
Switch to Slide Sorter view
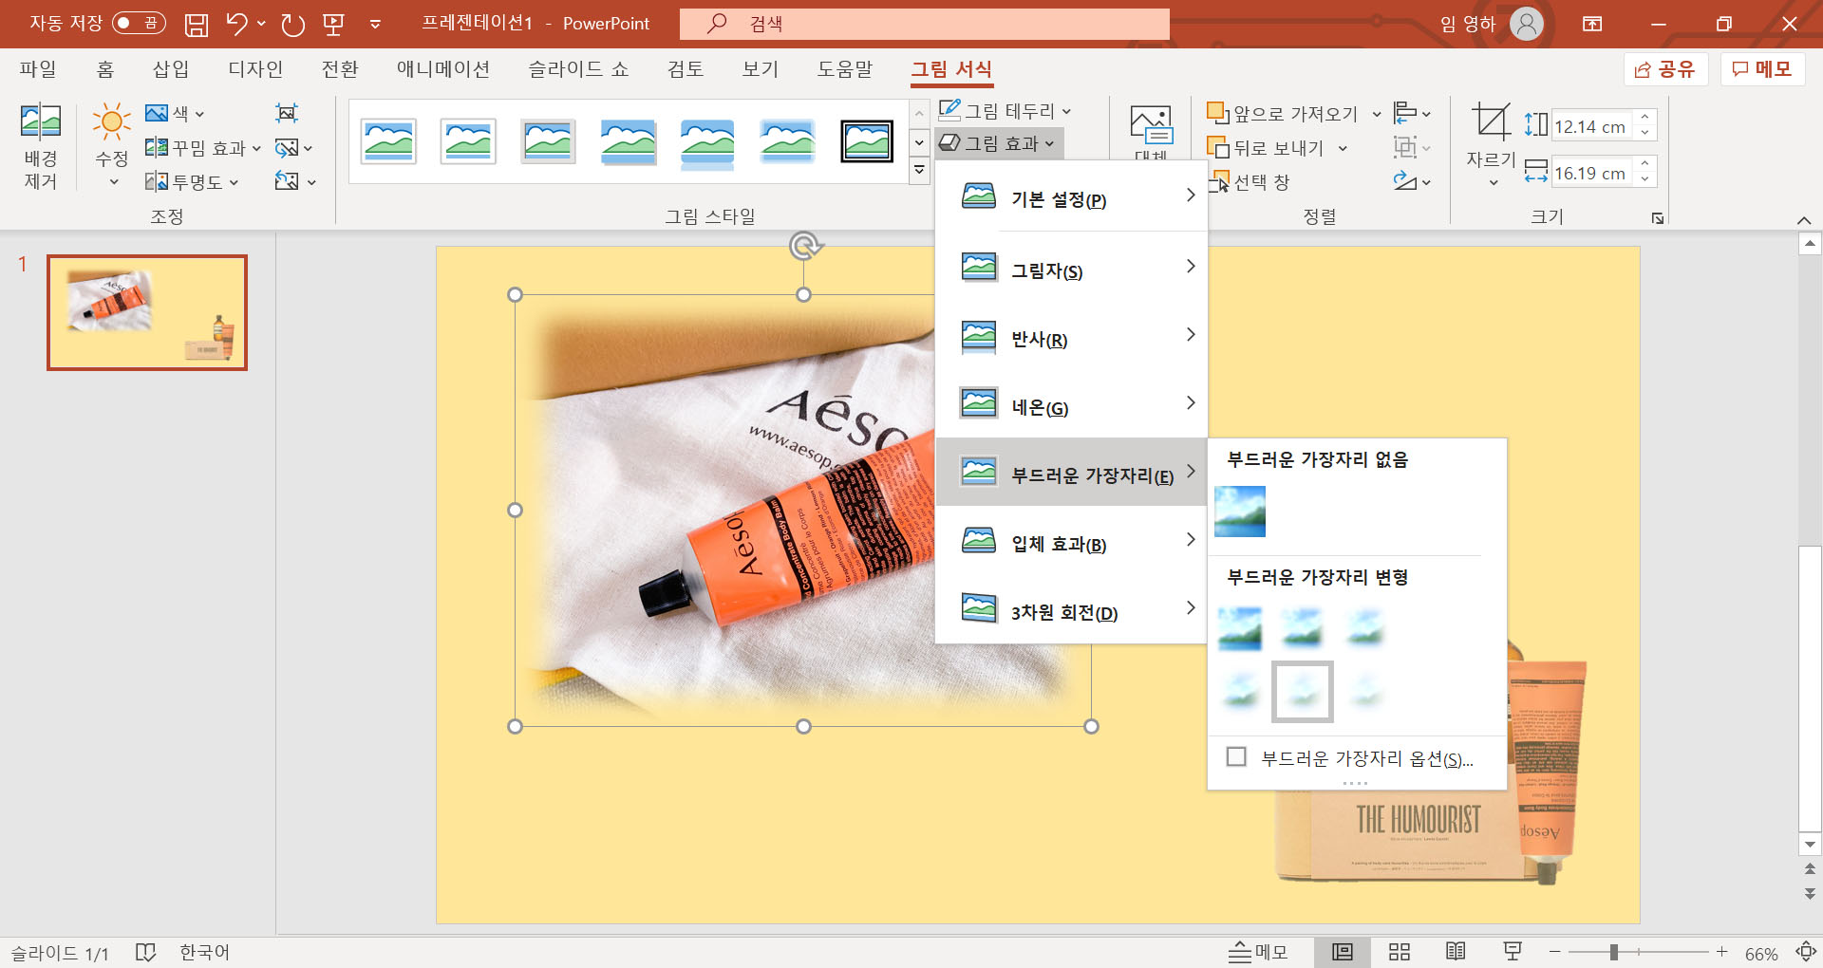point(1399,952)
